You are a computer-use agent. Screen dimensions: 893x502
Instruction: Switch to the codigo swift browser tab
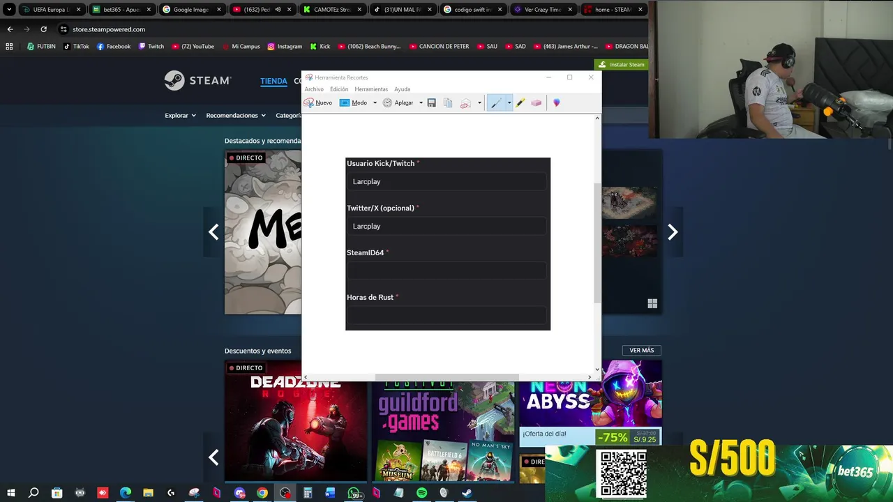pyautogui.click(x=474, y=10)
